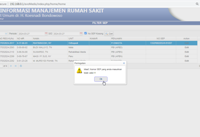This screenshot has width=200, height=137.
Task: Open calendar picker for Periode start date
Action: (x=46, y=33)
